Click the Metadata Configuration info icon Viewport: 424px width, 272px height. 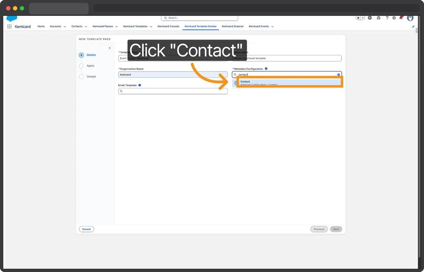[266, 69]
